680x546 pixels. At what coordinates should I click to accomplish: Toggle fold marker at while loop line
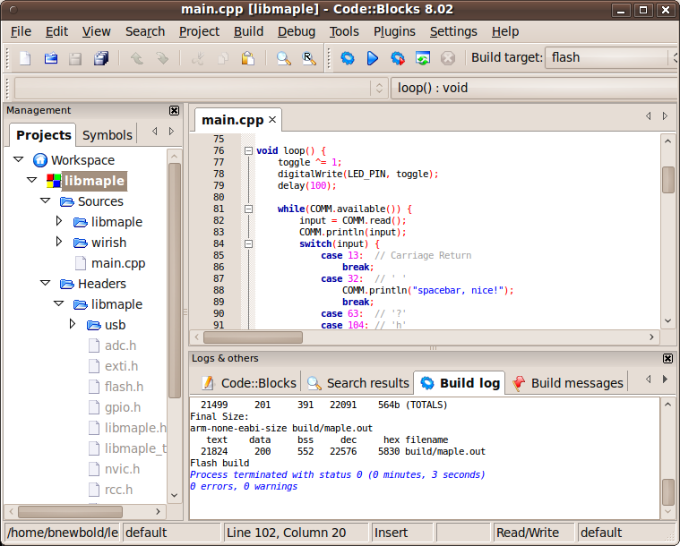(x=248, y=209)
